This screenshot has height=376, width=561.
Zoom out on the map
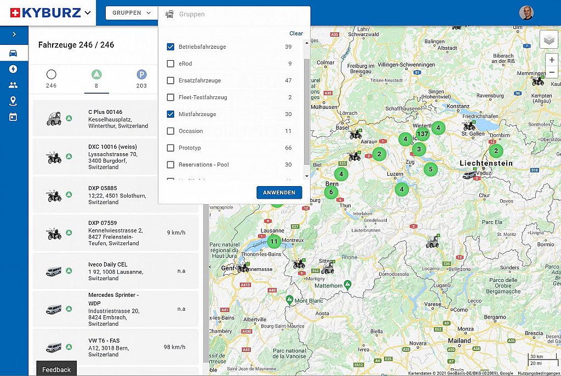[551, 73]
